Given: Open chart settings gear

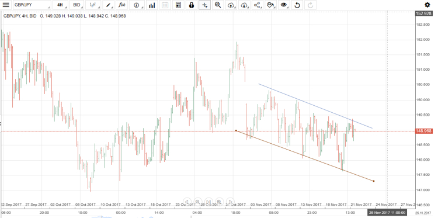Looking at the screenshot, I should coord(427,5).
